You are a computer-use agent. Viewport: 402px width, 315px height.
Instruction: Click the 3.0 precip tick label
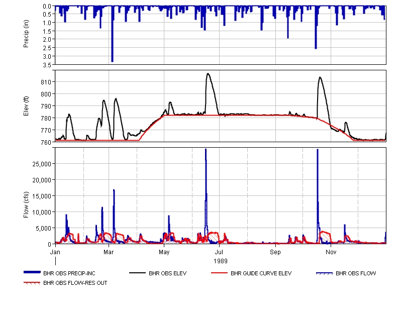(47, 56)
